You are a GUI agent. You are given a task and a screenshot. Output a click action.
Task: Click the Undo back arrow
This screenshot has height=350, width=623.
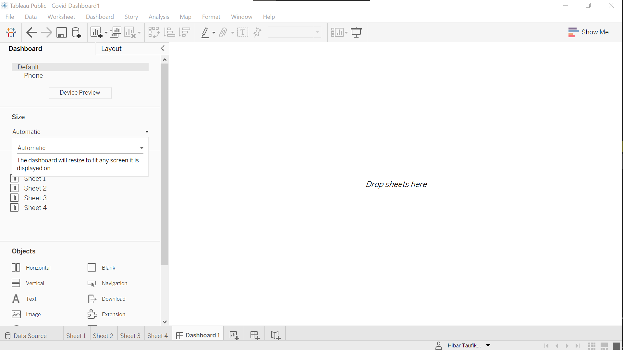(31, 32)
